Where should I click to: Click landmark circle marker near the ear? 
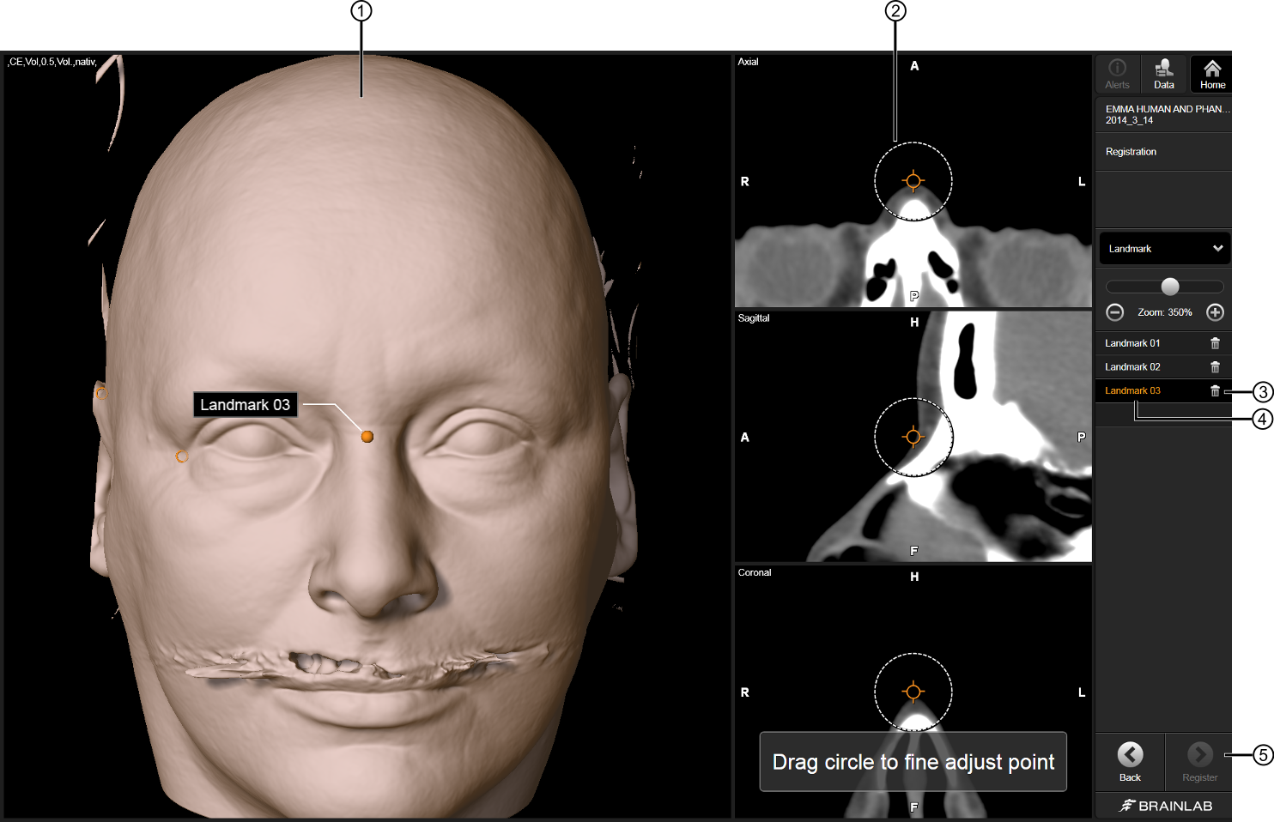point(102,394)
